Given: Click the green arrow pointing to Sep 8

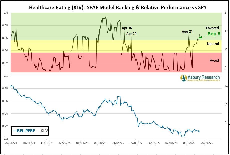Looking at the screenshot, I should pos(203,36).
